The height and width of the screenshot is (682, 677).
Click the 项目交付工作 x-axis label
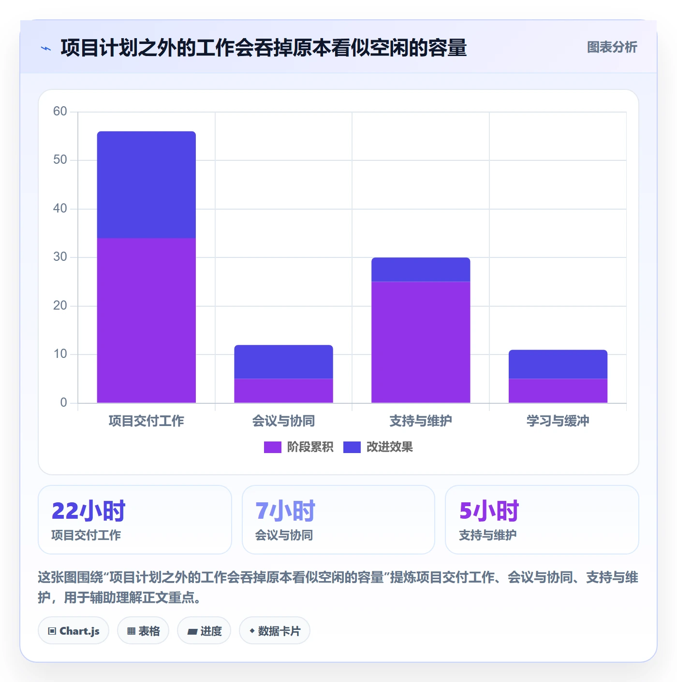pyautogui.click(x=147, y=421)
